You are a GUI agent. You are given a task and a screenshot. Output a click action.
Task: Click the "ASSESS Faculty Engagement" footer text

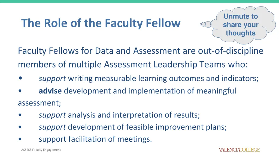click(41, 150)
